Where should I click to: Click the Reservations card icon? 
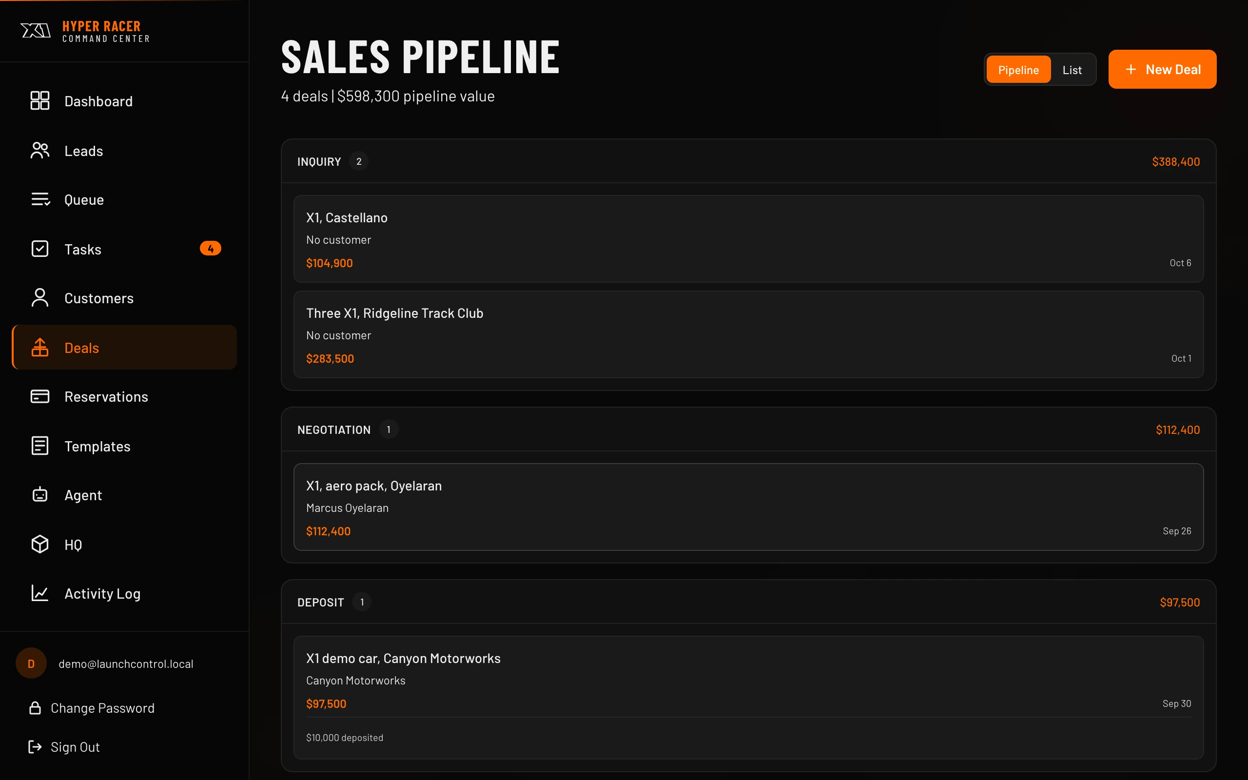[39, 396]
